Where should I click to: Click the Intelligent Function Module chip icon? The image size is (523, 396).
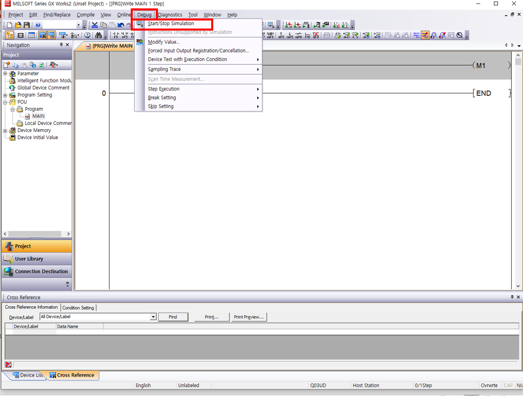click(20, 35)
